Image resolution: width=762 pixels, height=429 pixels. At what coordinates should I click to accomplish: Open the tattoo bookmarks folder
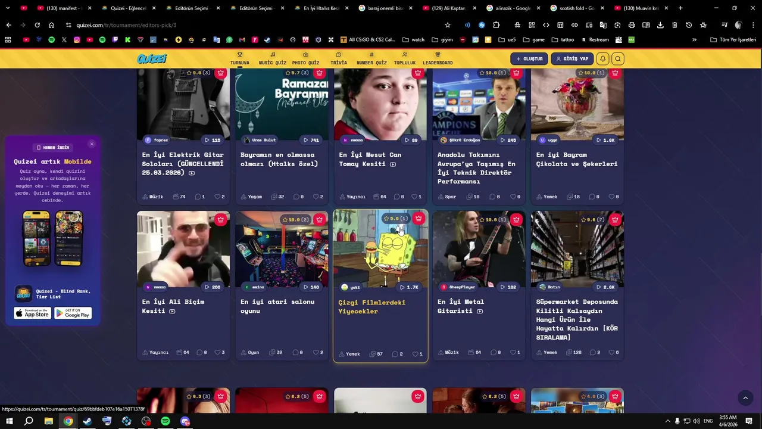tap(563, 40)
